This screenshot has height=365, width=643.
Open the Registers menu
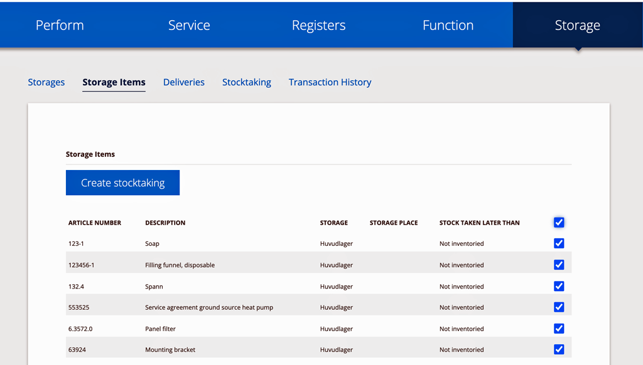click(x=318, y=25)
